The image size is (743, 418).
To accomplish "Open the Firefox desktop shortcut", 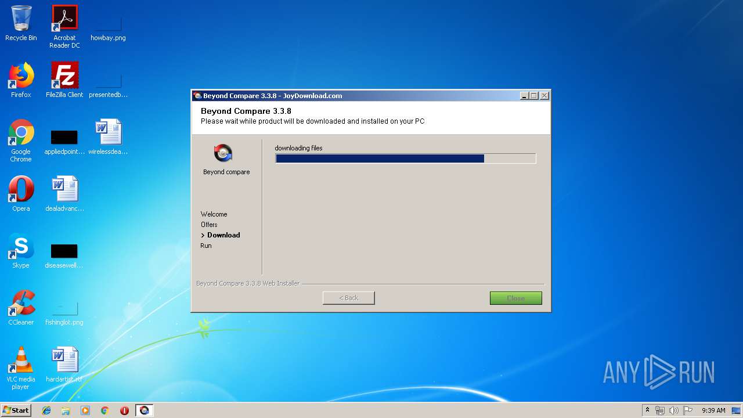I will 21,80.
